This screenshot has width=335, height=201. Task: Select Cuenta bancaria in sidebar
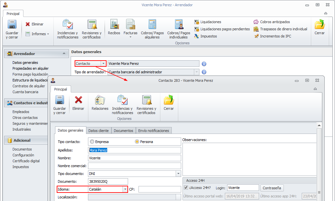(25, 92)
